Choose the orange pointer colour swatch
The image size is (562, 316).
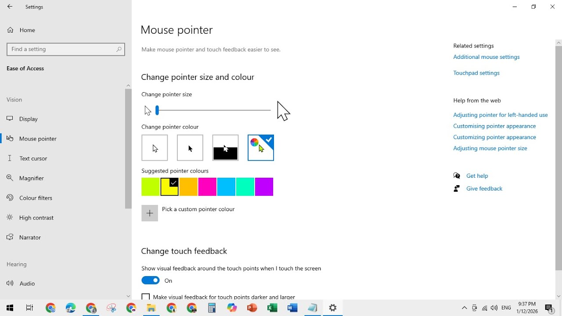pos(188,187)
